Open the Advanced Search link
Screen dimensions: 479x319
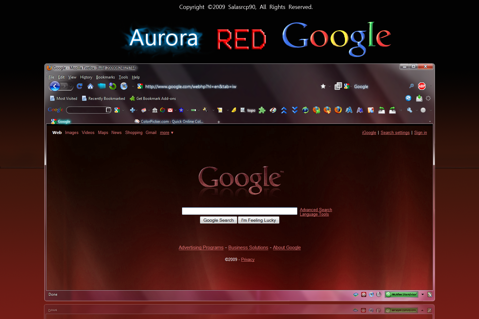point(316,210)
